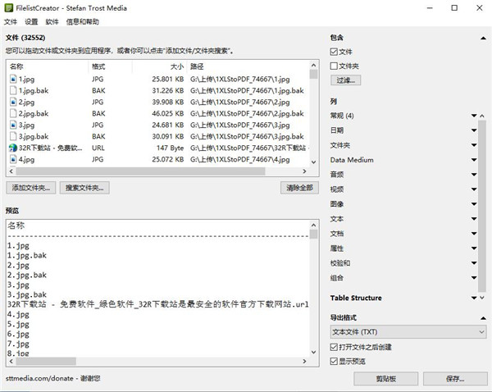Click the 清除全部 button
Screen dimensions: 492x392
[299, 188]
